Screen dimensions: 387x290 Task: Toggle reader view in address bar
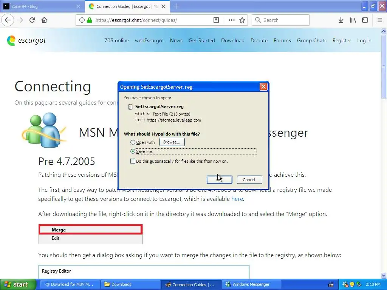(x=216, y=20)
